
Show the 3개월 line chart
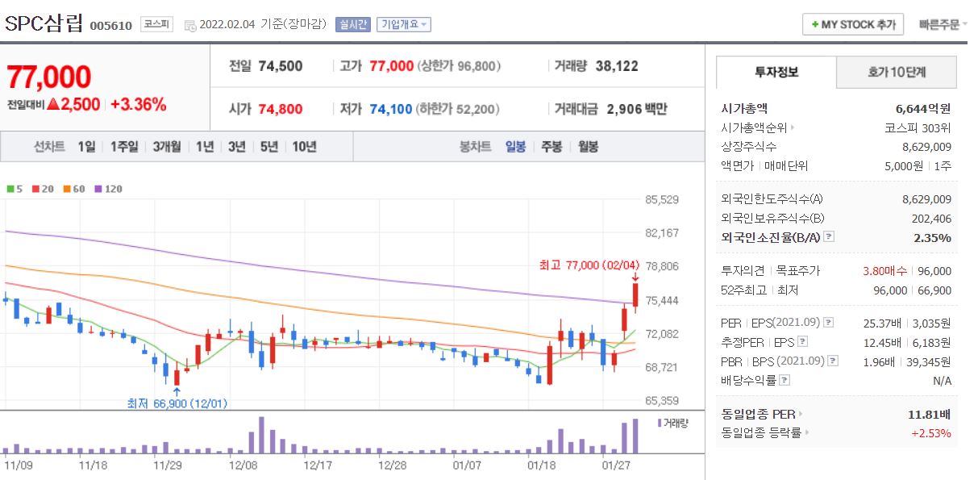(167, 147)
